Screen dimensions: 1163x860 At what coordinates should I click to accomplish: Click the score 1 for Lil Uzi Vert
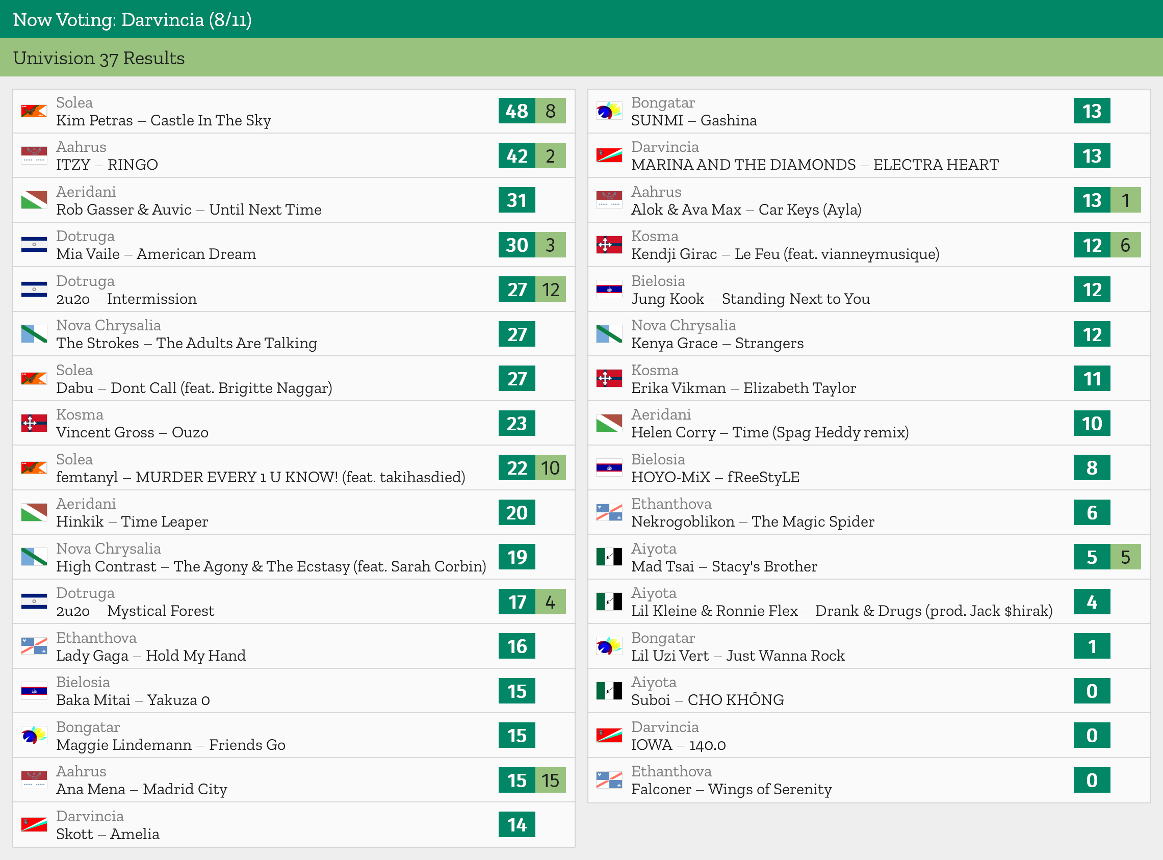(x=1092, y=646)
